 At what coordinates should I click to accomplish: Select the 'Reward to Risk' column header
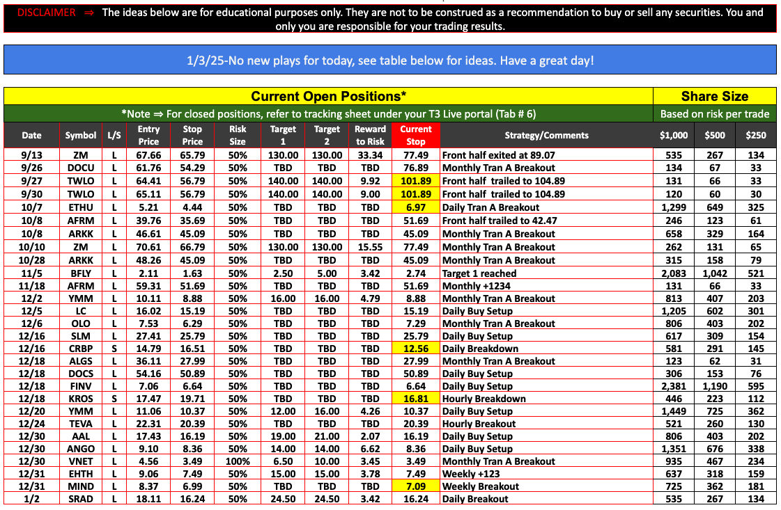[x=370, y=135]
